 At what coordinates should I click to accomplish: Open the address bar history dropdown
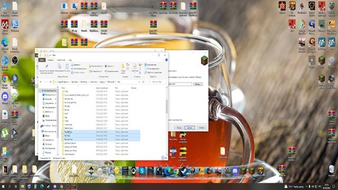[x=139, y=82]
